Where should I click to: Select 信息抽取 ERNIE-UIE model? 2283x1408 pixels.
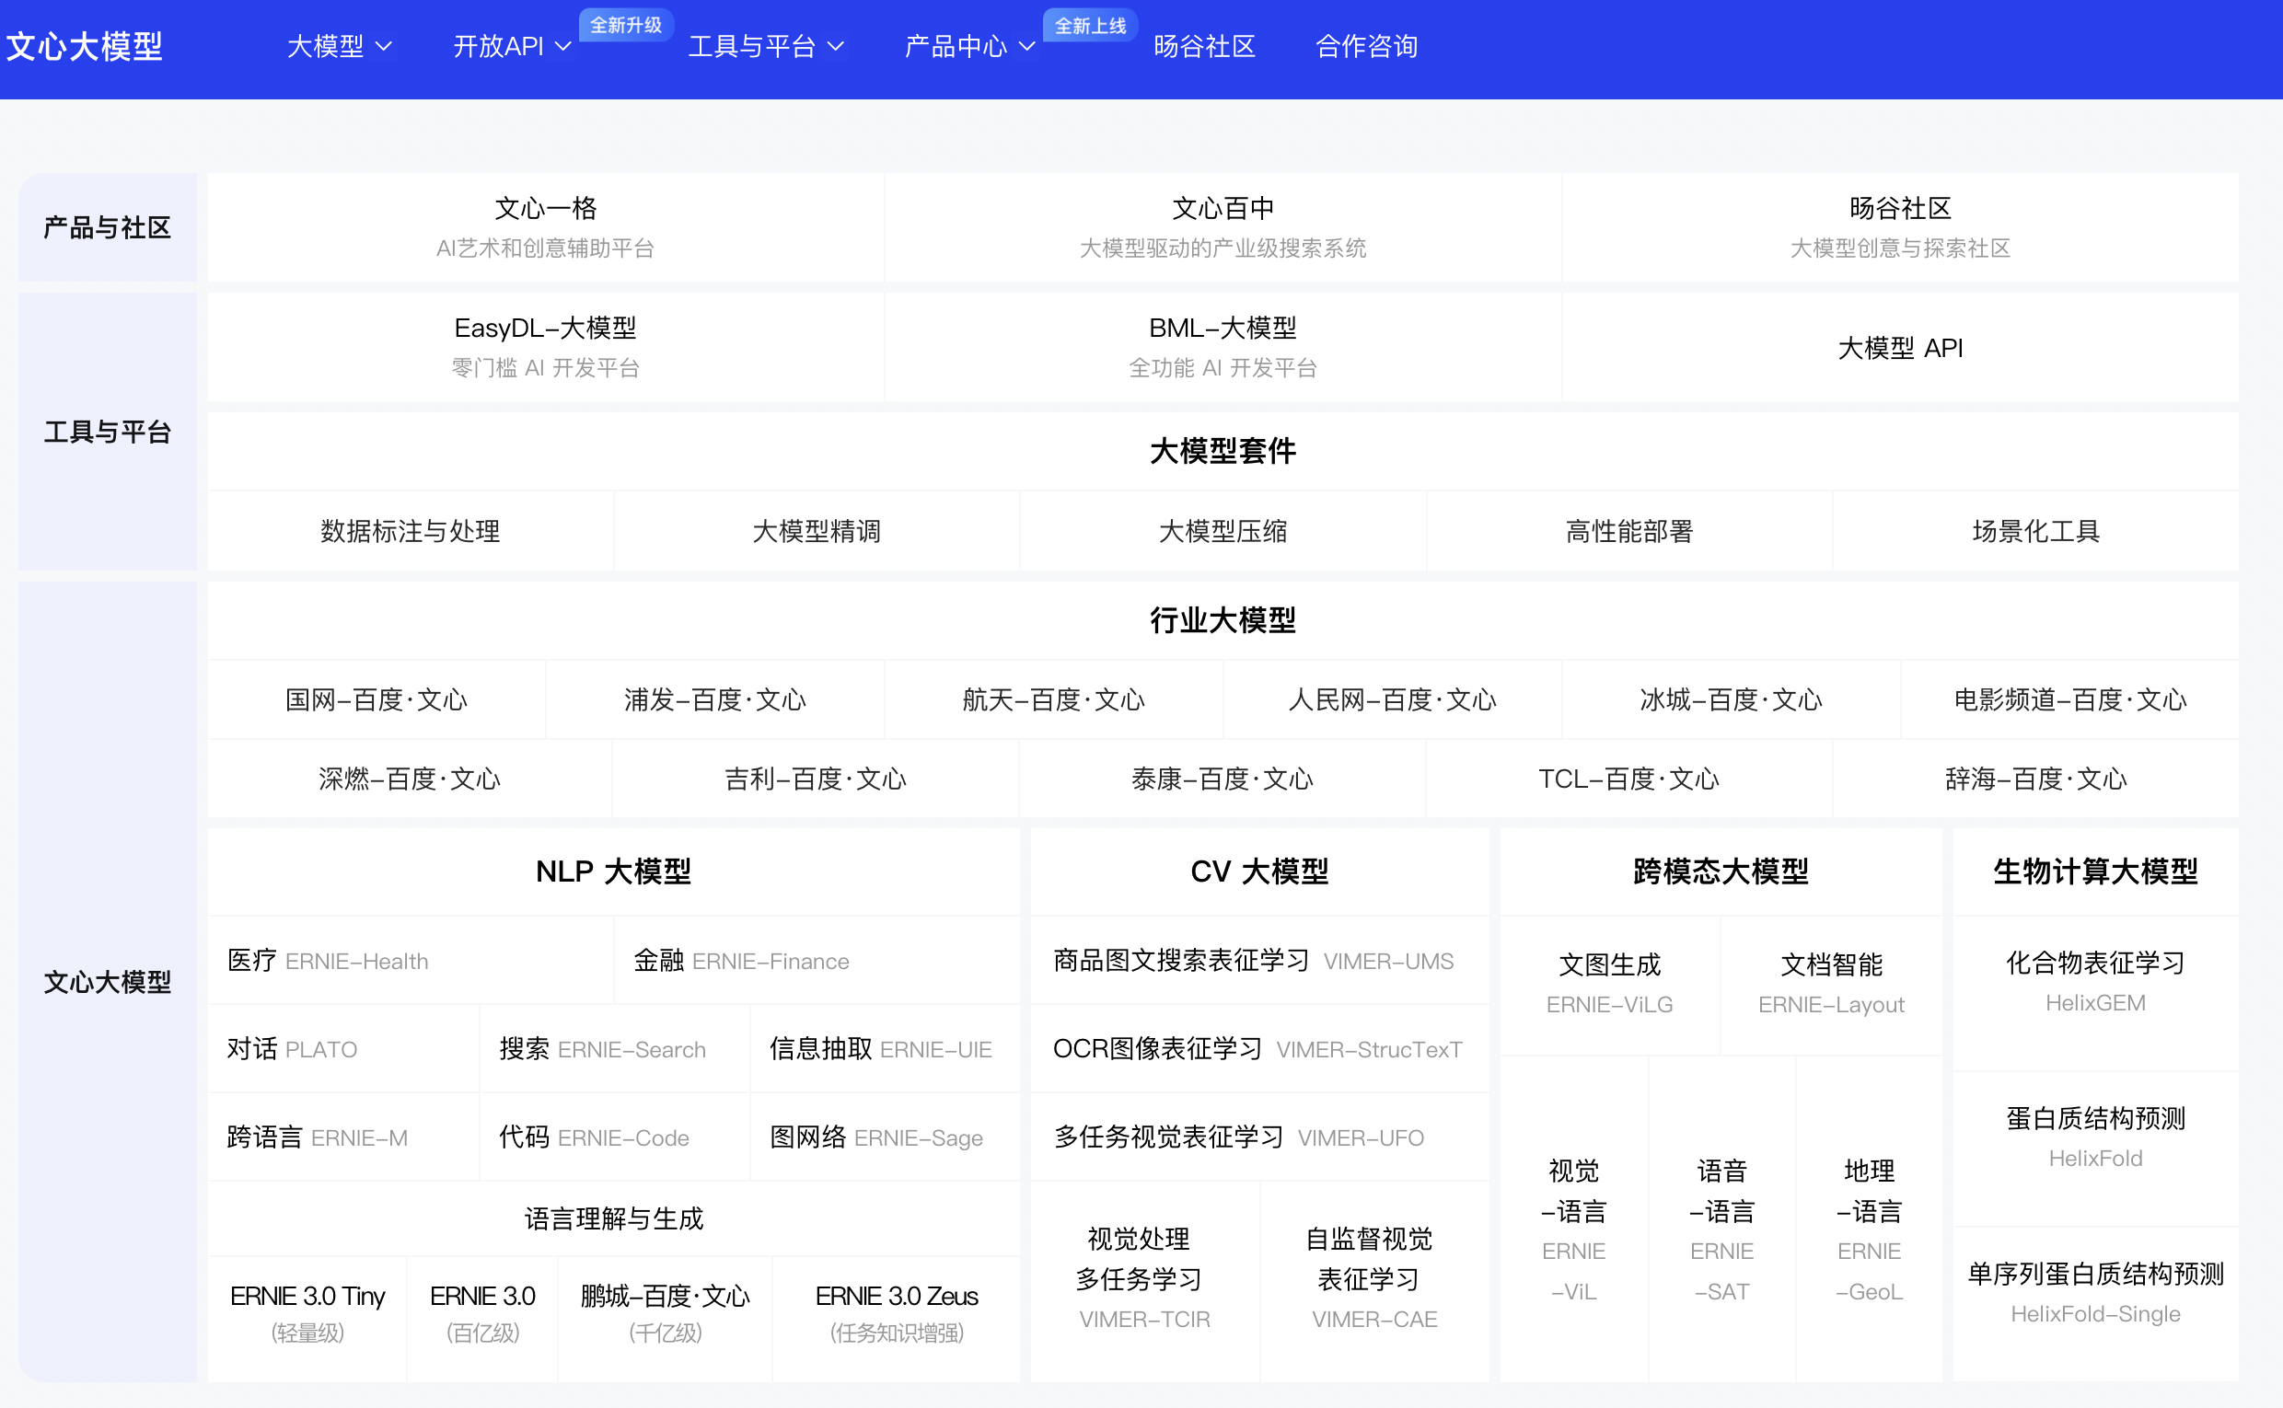click(885, 1048)
